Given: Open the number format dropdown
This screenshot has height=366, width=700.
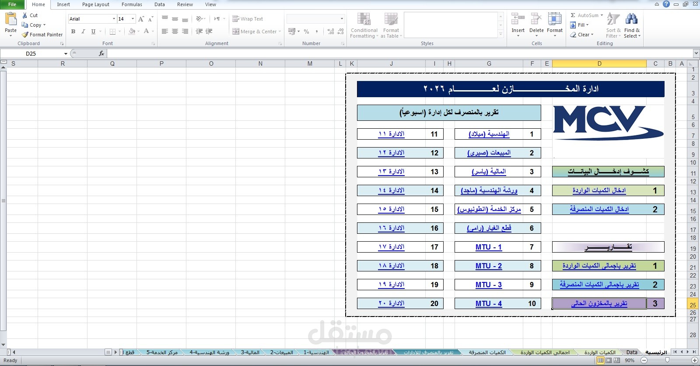Looking at the screenshot, I should coord(342,19).
